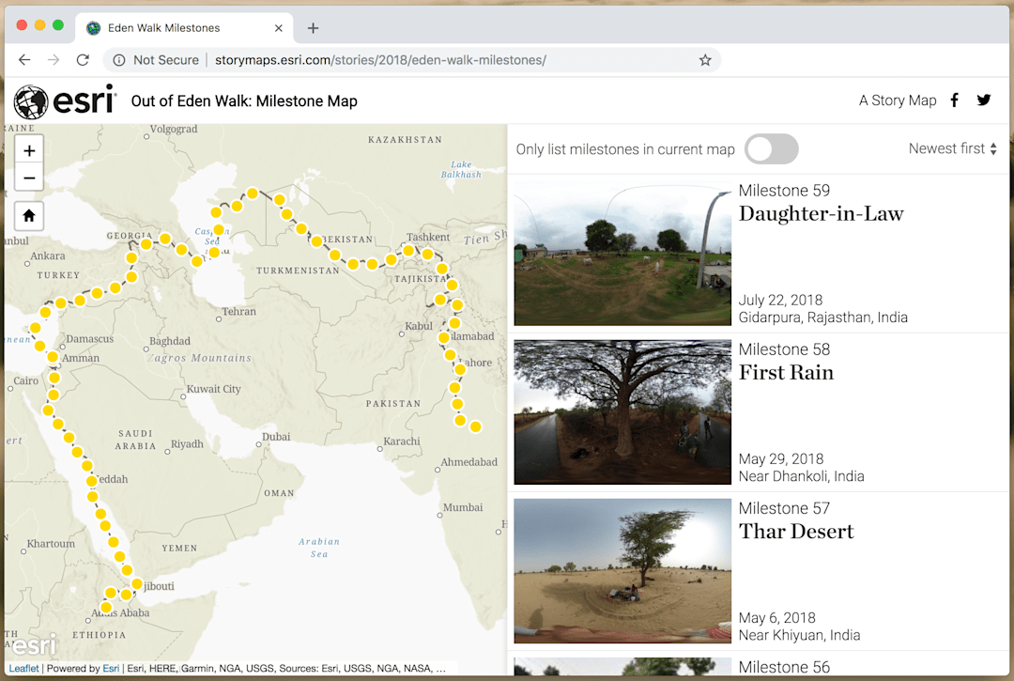Share story on Twitter
The width and height of the screenshot is (1014, 681).
click(983, 101)
